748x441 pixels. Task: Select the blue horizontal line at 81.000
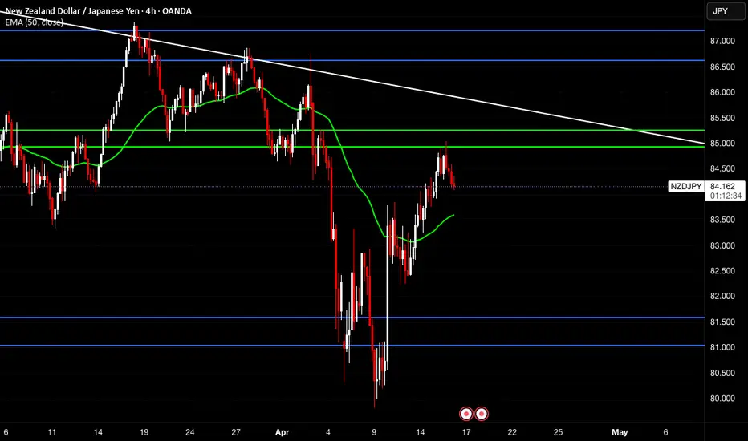[352, 346]
